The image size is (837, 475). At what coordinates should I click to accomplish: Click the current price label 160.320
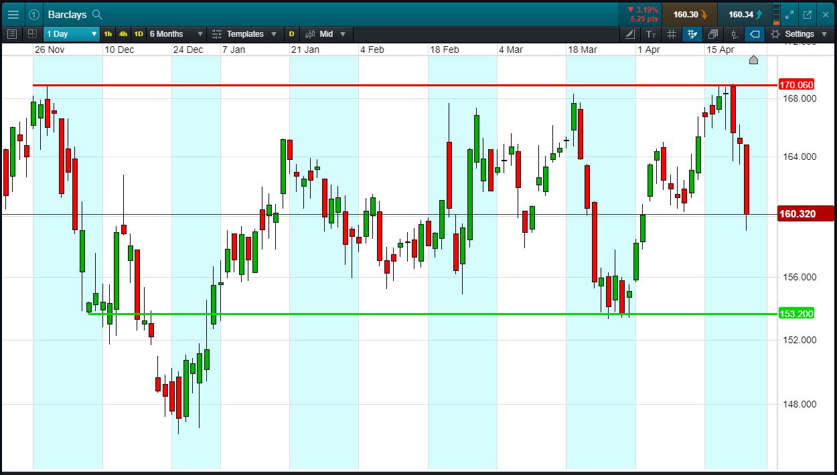click(806, 214)
